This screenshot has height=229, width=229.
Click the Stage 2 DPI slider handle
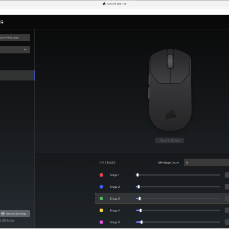click(139, 187)
